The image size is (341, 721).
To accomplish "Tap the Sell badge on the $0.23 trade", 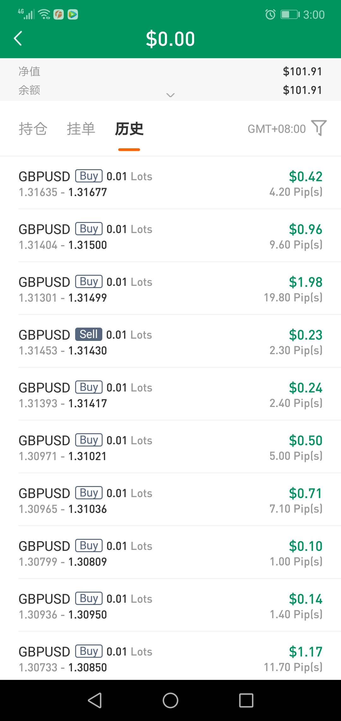I will pyautogui.click(x=88, y=335).
